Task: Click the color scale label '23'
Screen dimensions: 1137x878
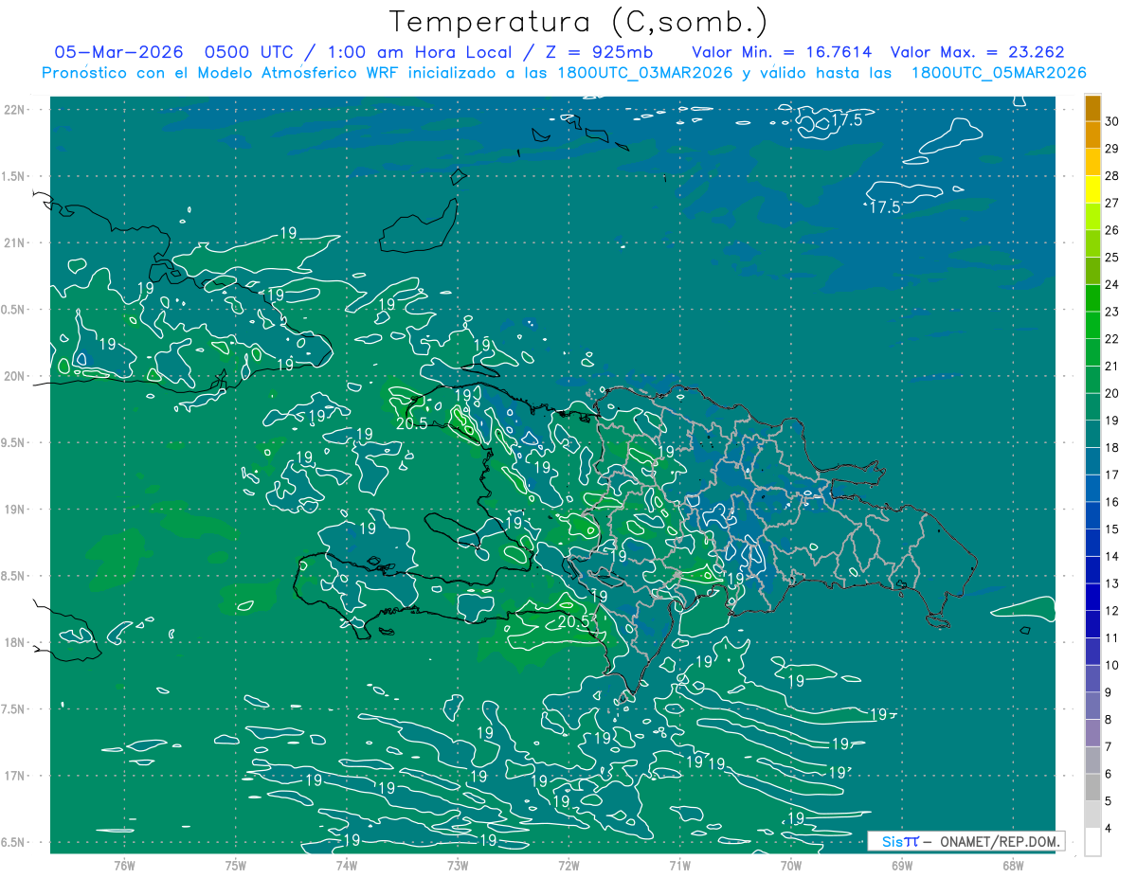Action: [1112, 312]
